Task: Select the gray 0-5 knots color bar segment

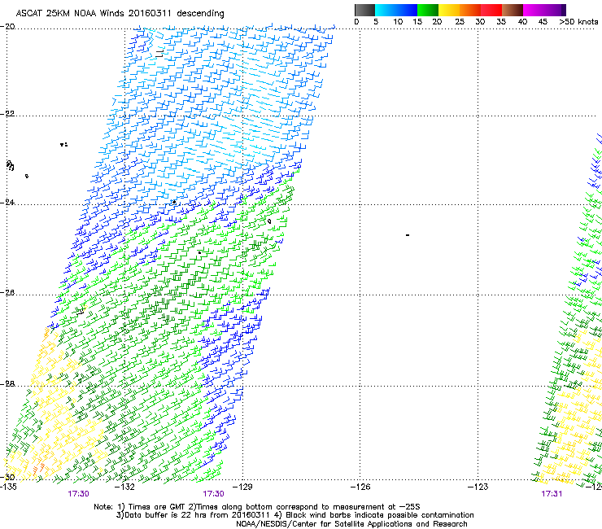Action: click(364, 10)
